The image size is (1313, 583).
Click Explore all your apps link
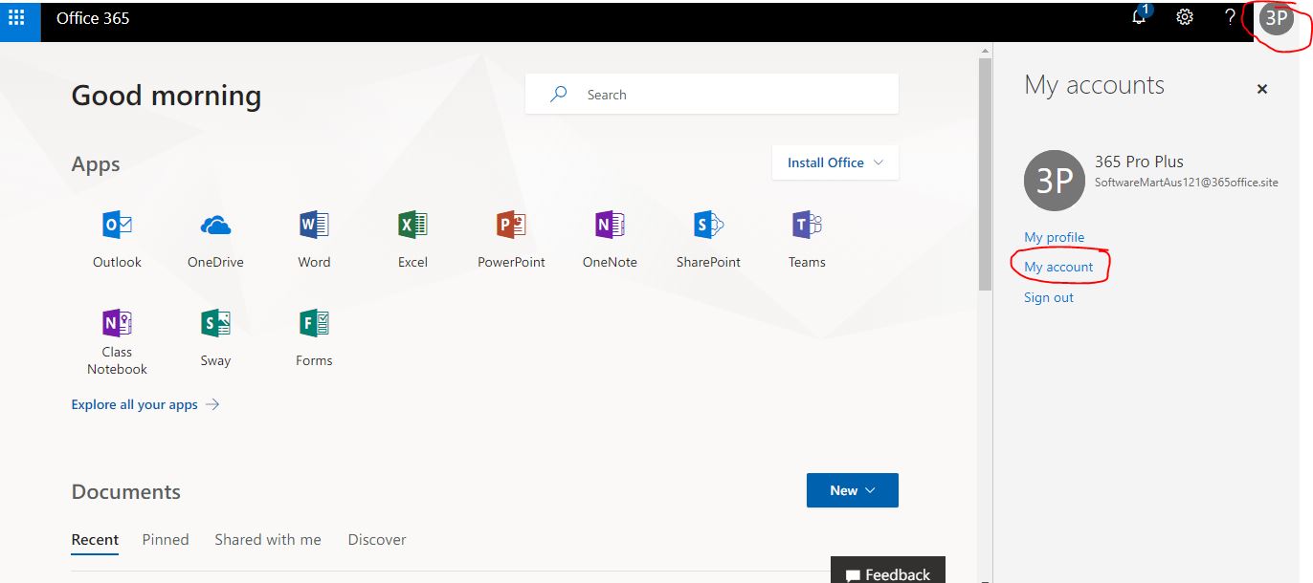145,404
